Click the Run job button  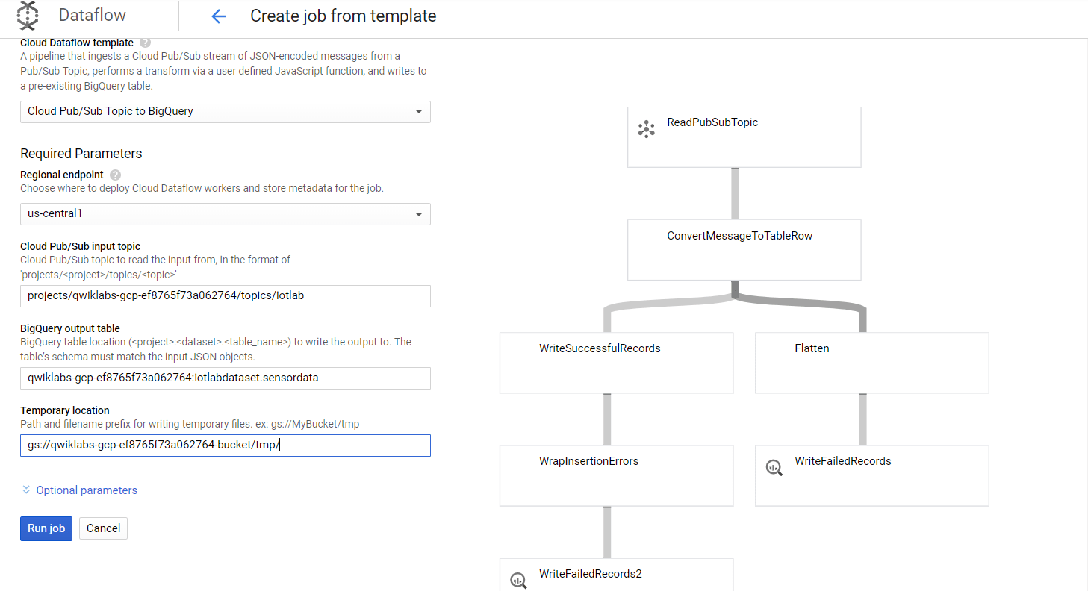pyautogui.click(x=46, y=528)
